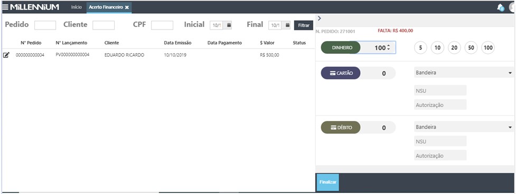Click the Finalizar button
516x194 pixels.
[327, 182]
